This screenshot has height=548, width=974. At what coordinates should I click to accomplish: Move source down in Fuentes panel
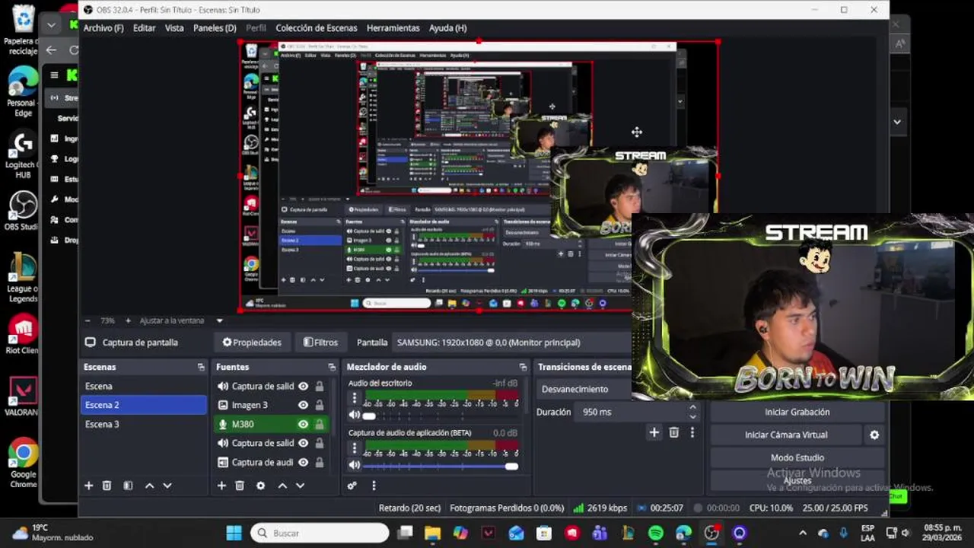pyautogui.click(x=300, y=486)
